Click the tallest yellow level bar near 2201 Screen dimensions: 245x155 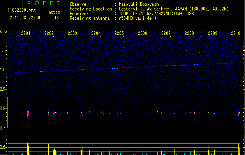click(x=28, y=149)
